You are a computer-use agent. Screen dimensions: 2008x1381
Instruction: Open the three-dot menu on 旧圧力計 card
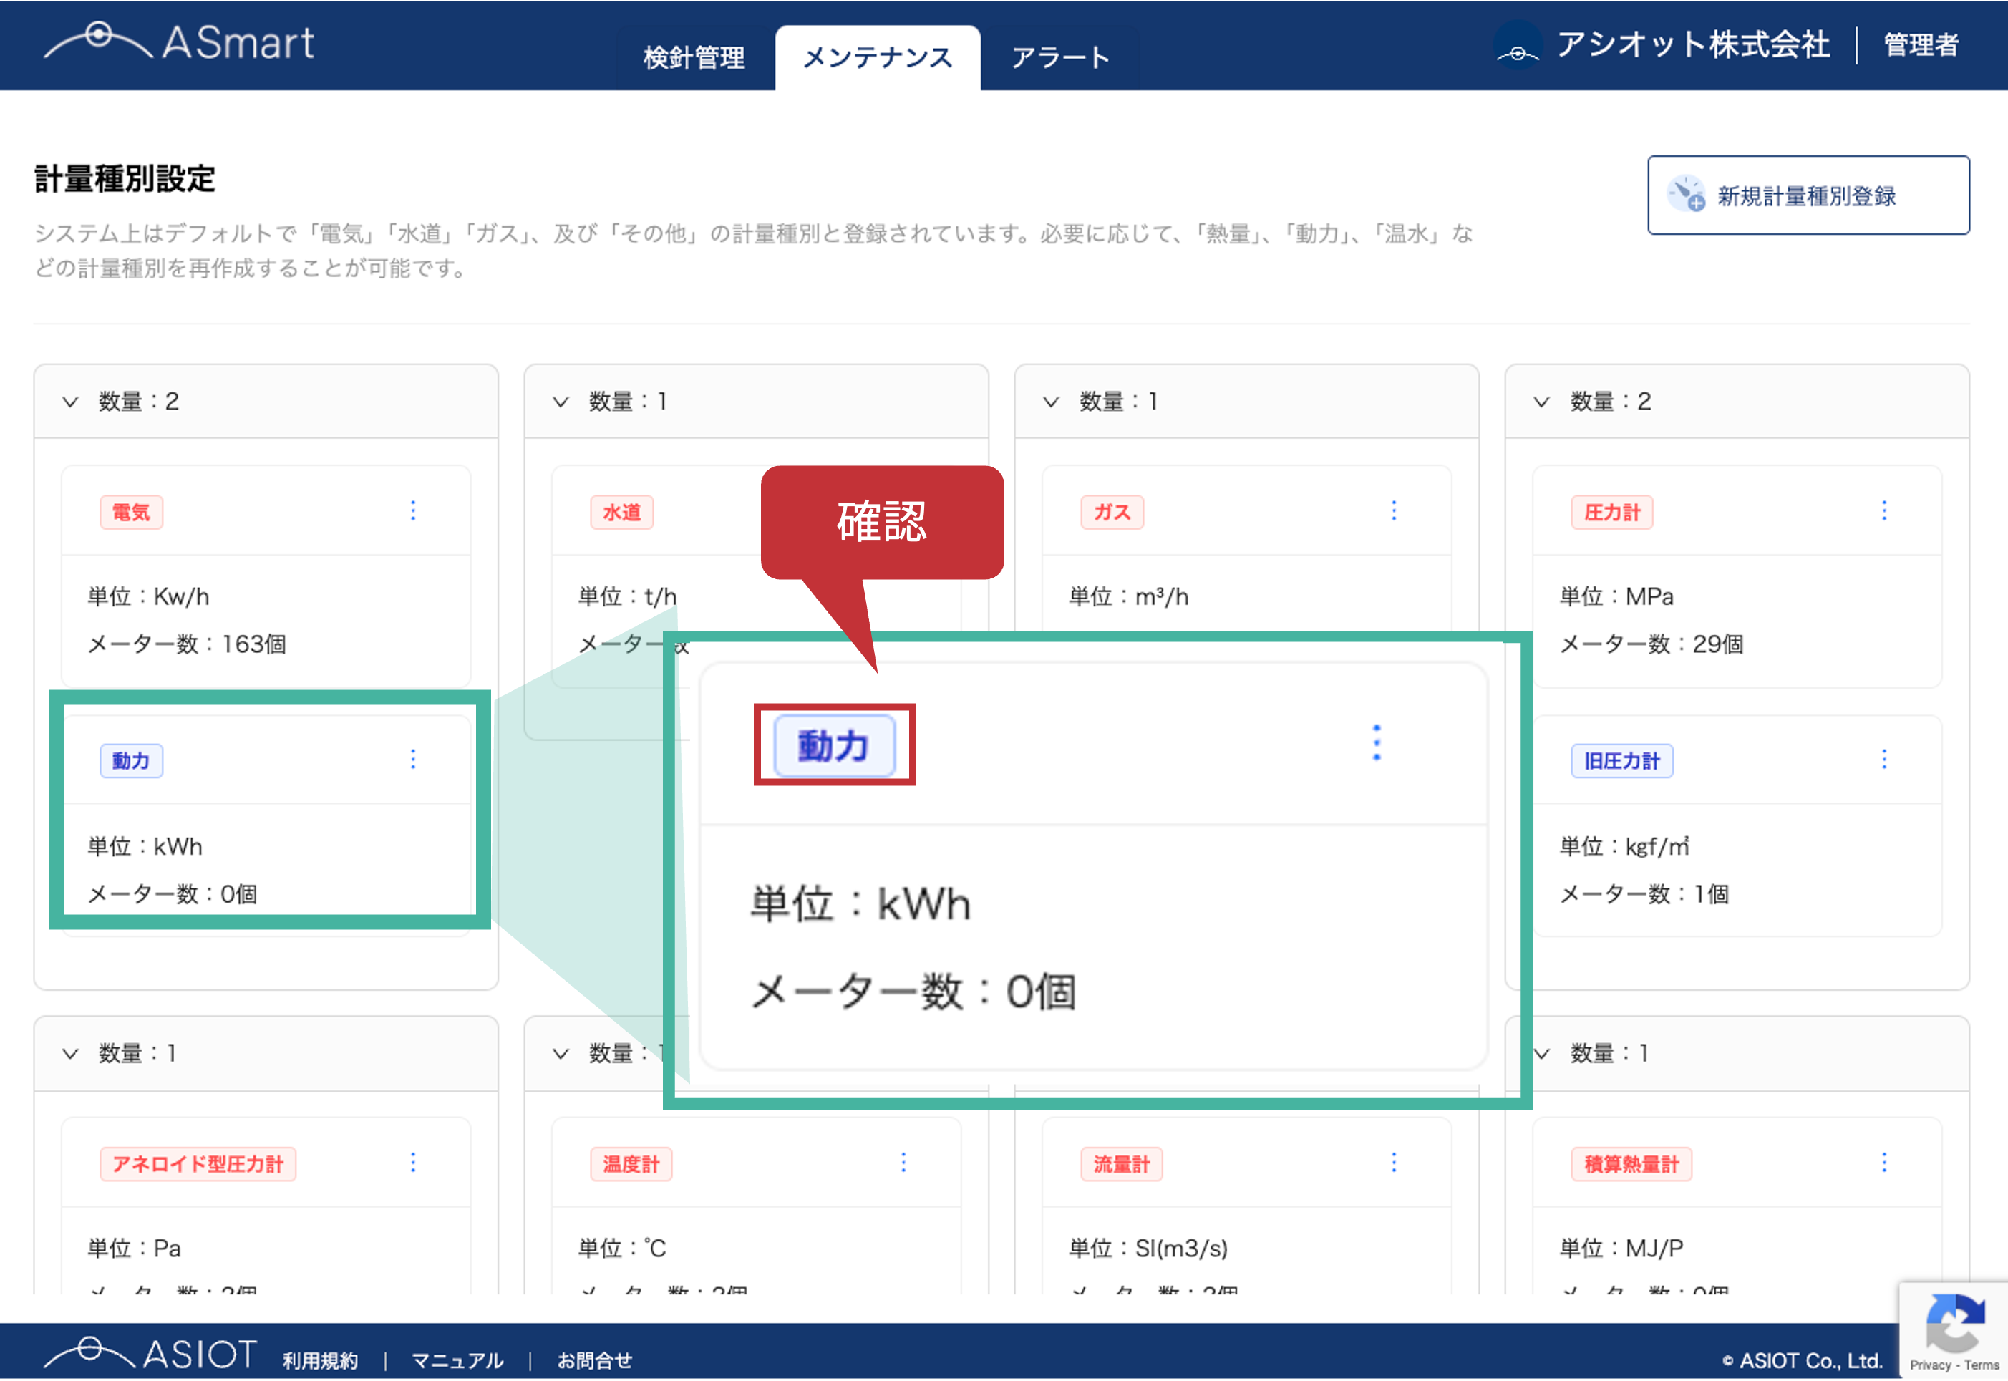click(x=1884, y=760)
